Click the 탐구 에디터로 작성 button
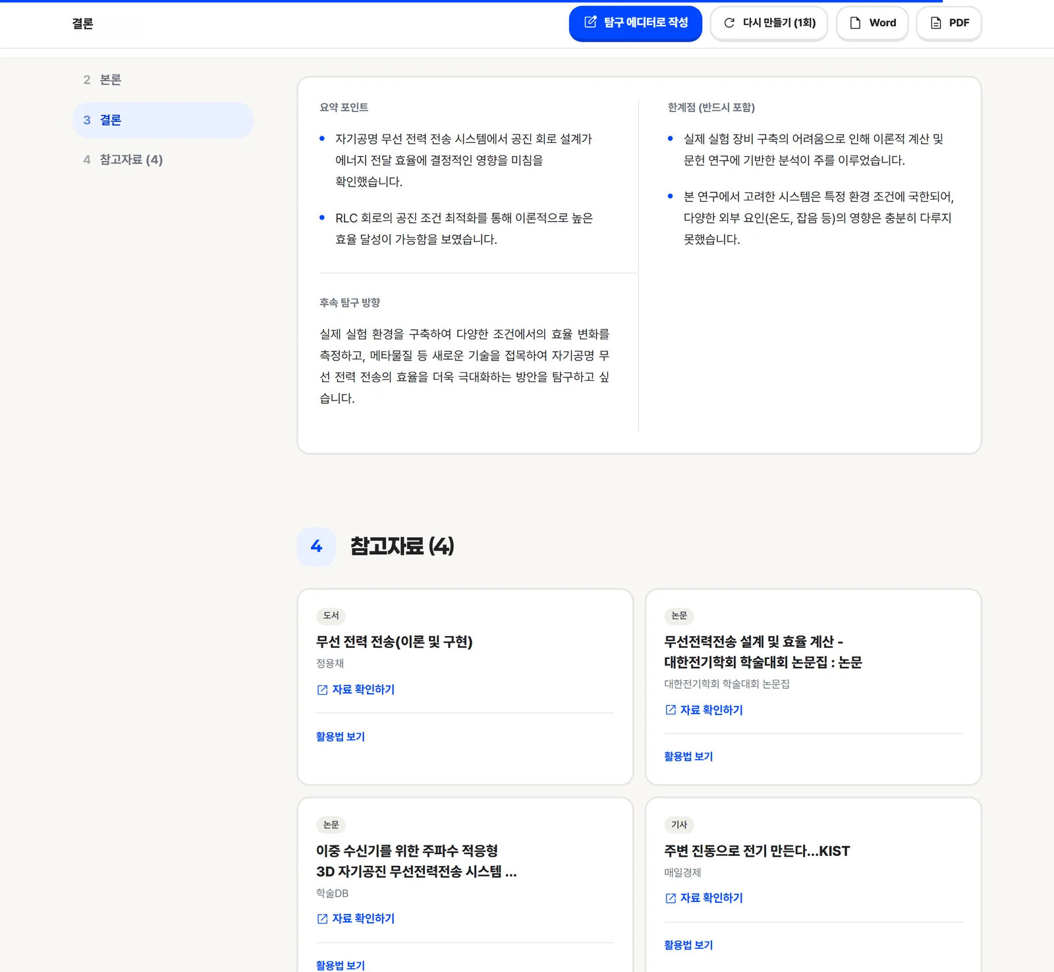 (x=635, y=23)
